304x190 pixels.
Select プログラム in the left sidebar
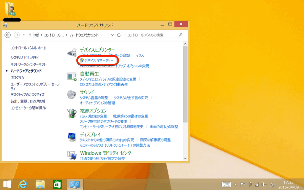coord(17,78)
